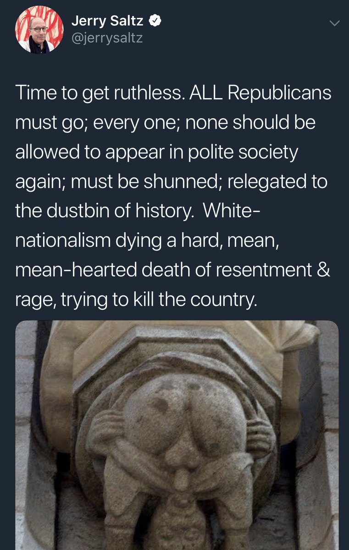Image resolution: width=349 pixels, height=550 pixels.
Task: Click the blue verified badge
Action: (155, 20)
